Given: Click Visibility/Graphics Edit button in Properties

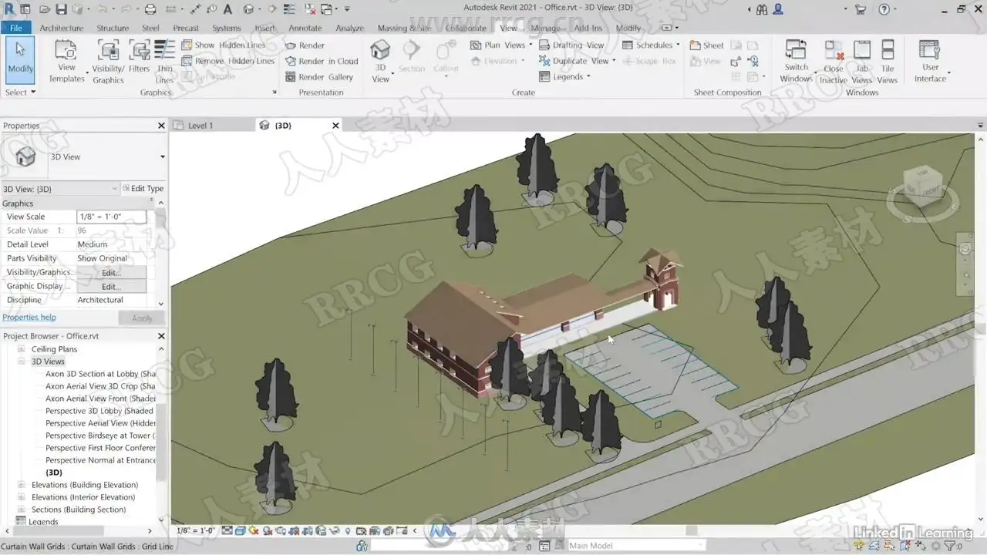Looking at the screenshot, I should [x=111, y=273].
